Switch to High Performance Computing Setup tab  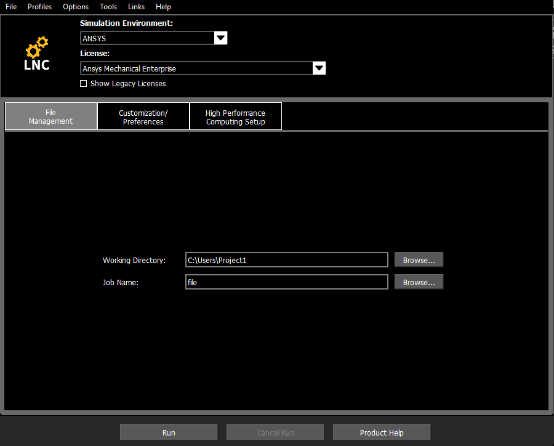[235, 116]
